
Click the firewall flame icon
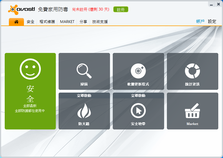[x=84, y=111]
